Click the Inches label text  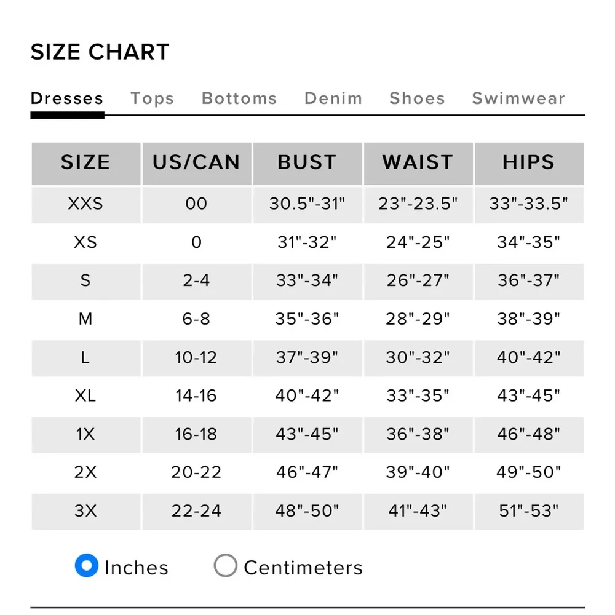(x=137, y=568)
